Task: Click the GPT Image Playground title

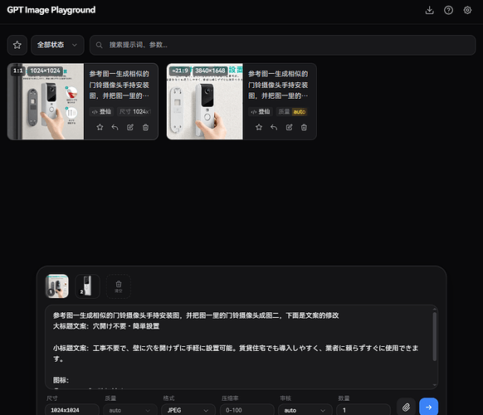Action: (51, 10)
